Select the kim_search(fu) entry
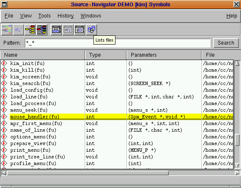 pyautogui.click(x=30, y=83)
